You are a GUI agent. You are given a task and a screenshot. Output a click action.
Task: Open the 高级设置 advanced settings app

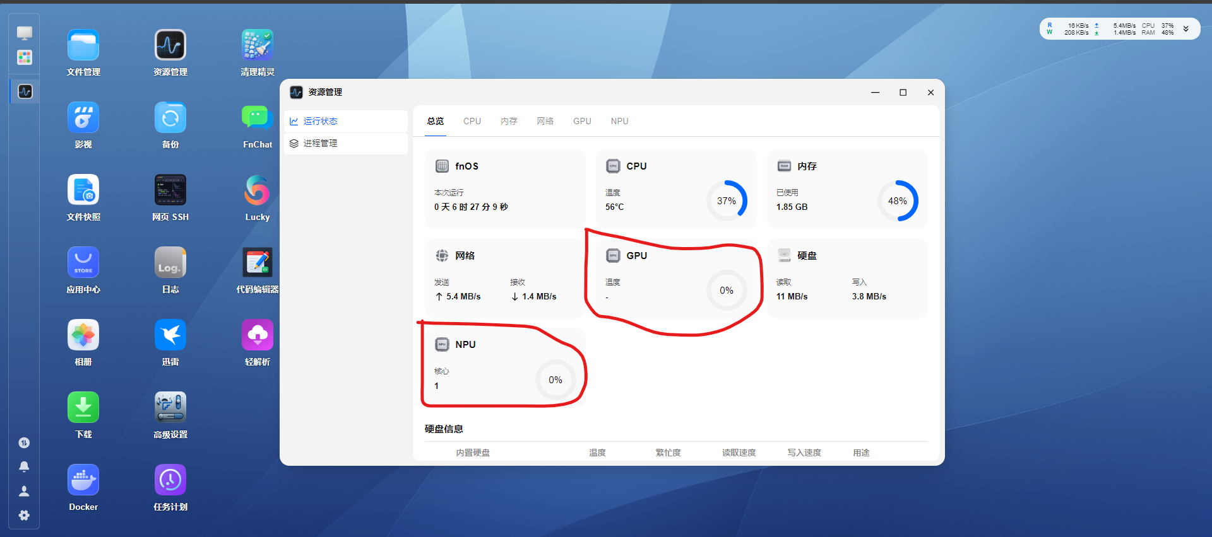point(170,408)
